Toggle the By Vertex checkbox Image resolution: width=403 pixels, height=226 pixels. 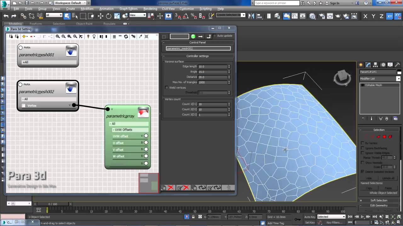pos(363,143)
